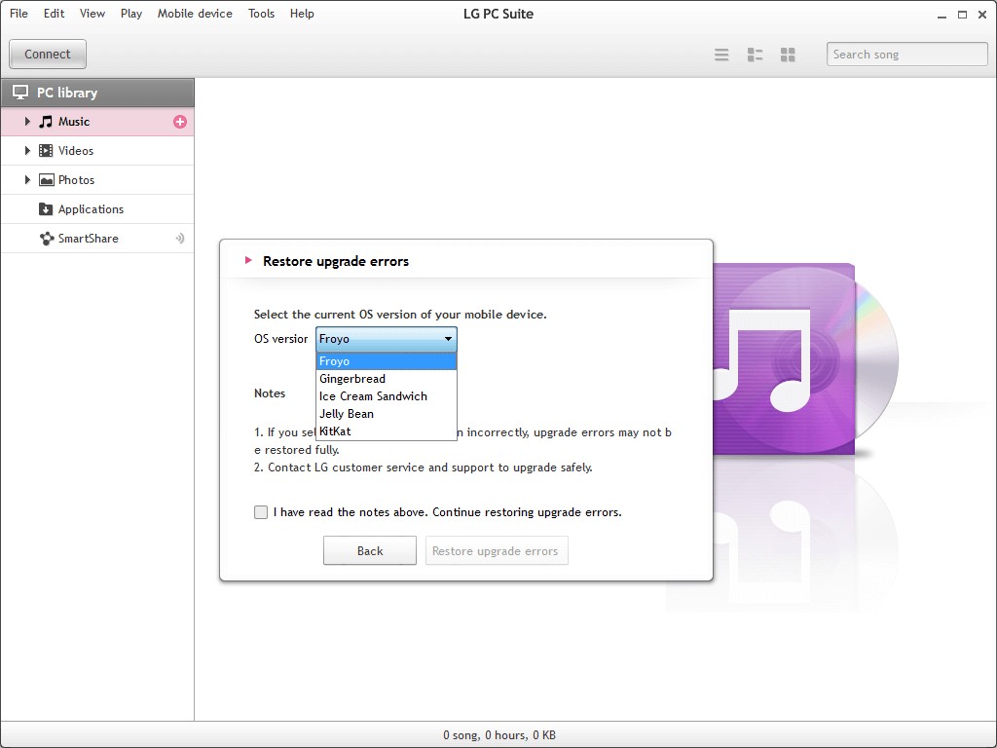997x748 pixels.
Task: Choose KitKat as the OS version
Action: (x=335, y=430)
